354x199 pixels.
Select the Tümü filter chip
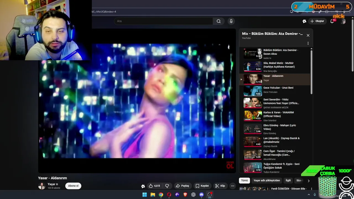tap(244, 180)
